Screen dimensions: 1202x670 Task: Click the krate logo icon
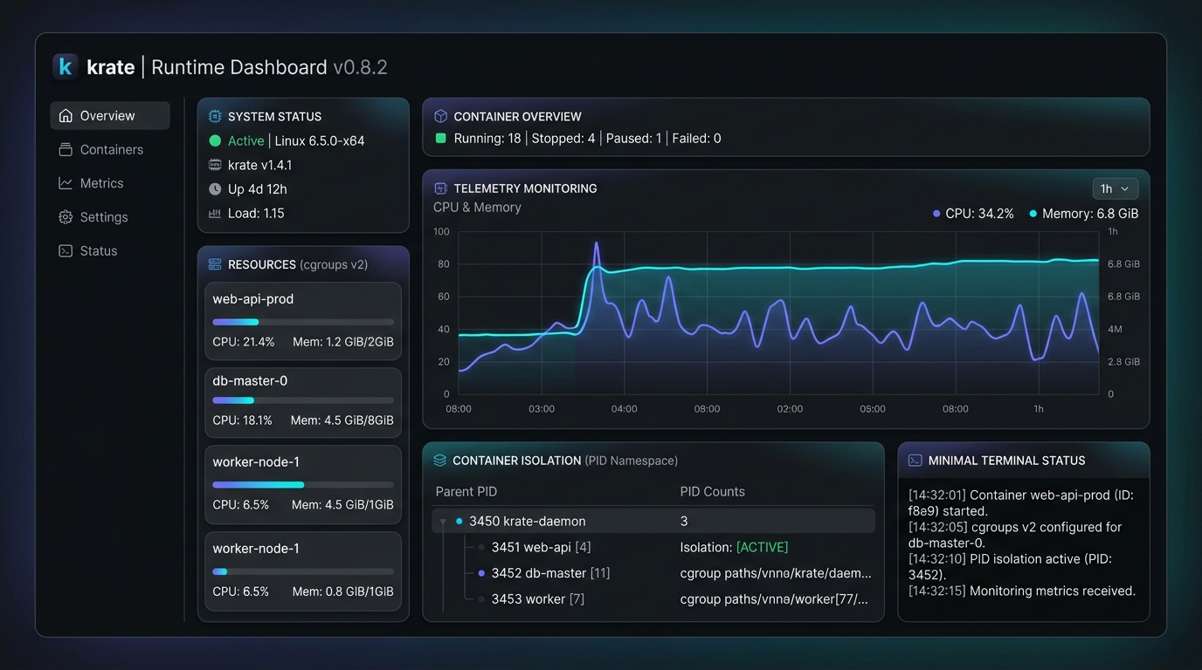coord(66,66)
